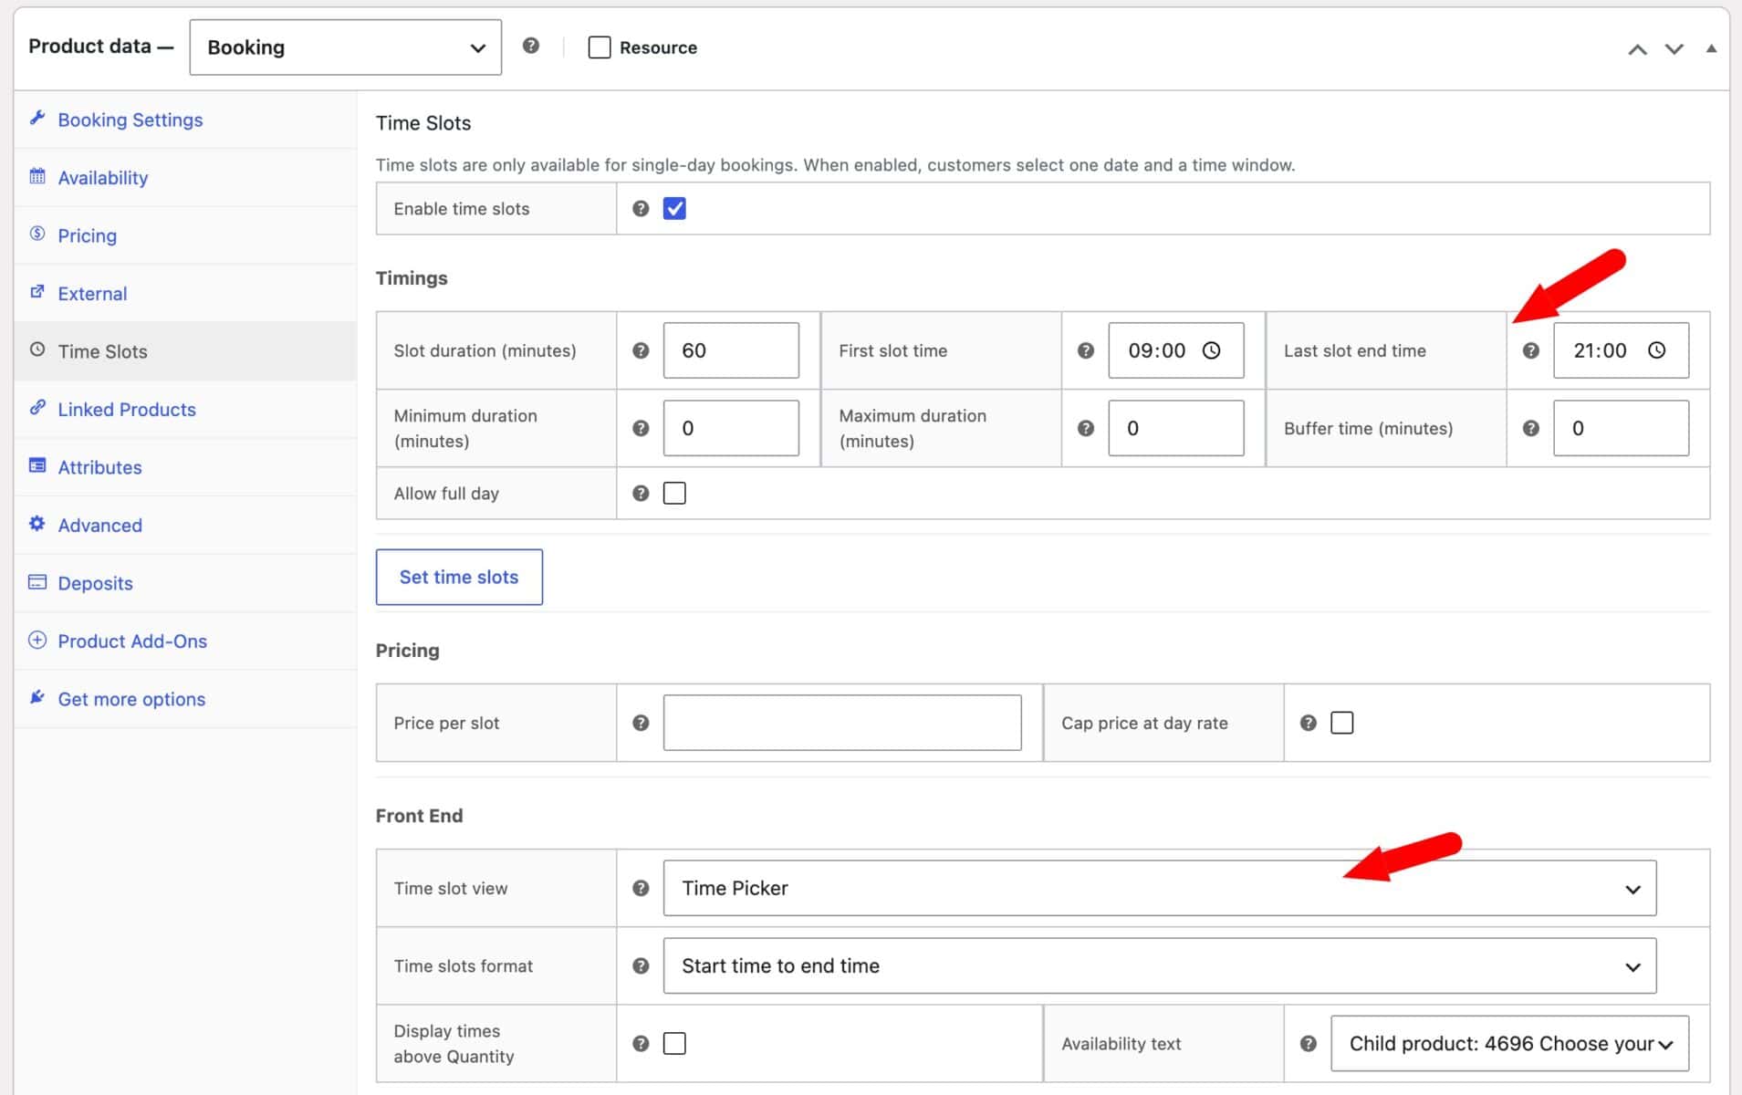Open the Availability text dropdown
The image size is (1742, 1095).
click(1510, 1043)
